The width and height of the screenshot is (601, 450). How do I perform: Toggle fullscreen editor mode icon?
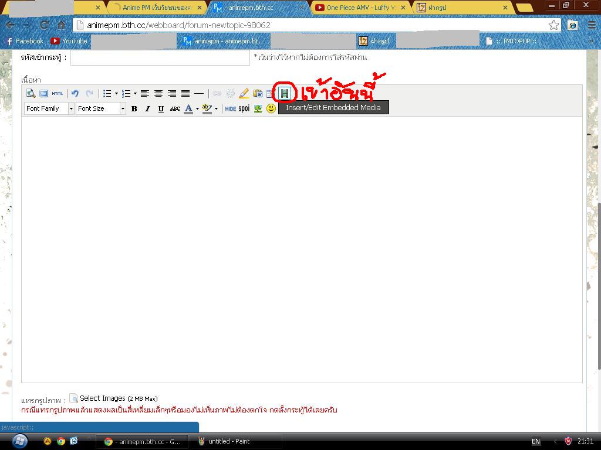tap(43, 93)
